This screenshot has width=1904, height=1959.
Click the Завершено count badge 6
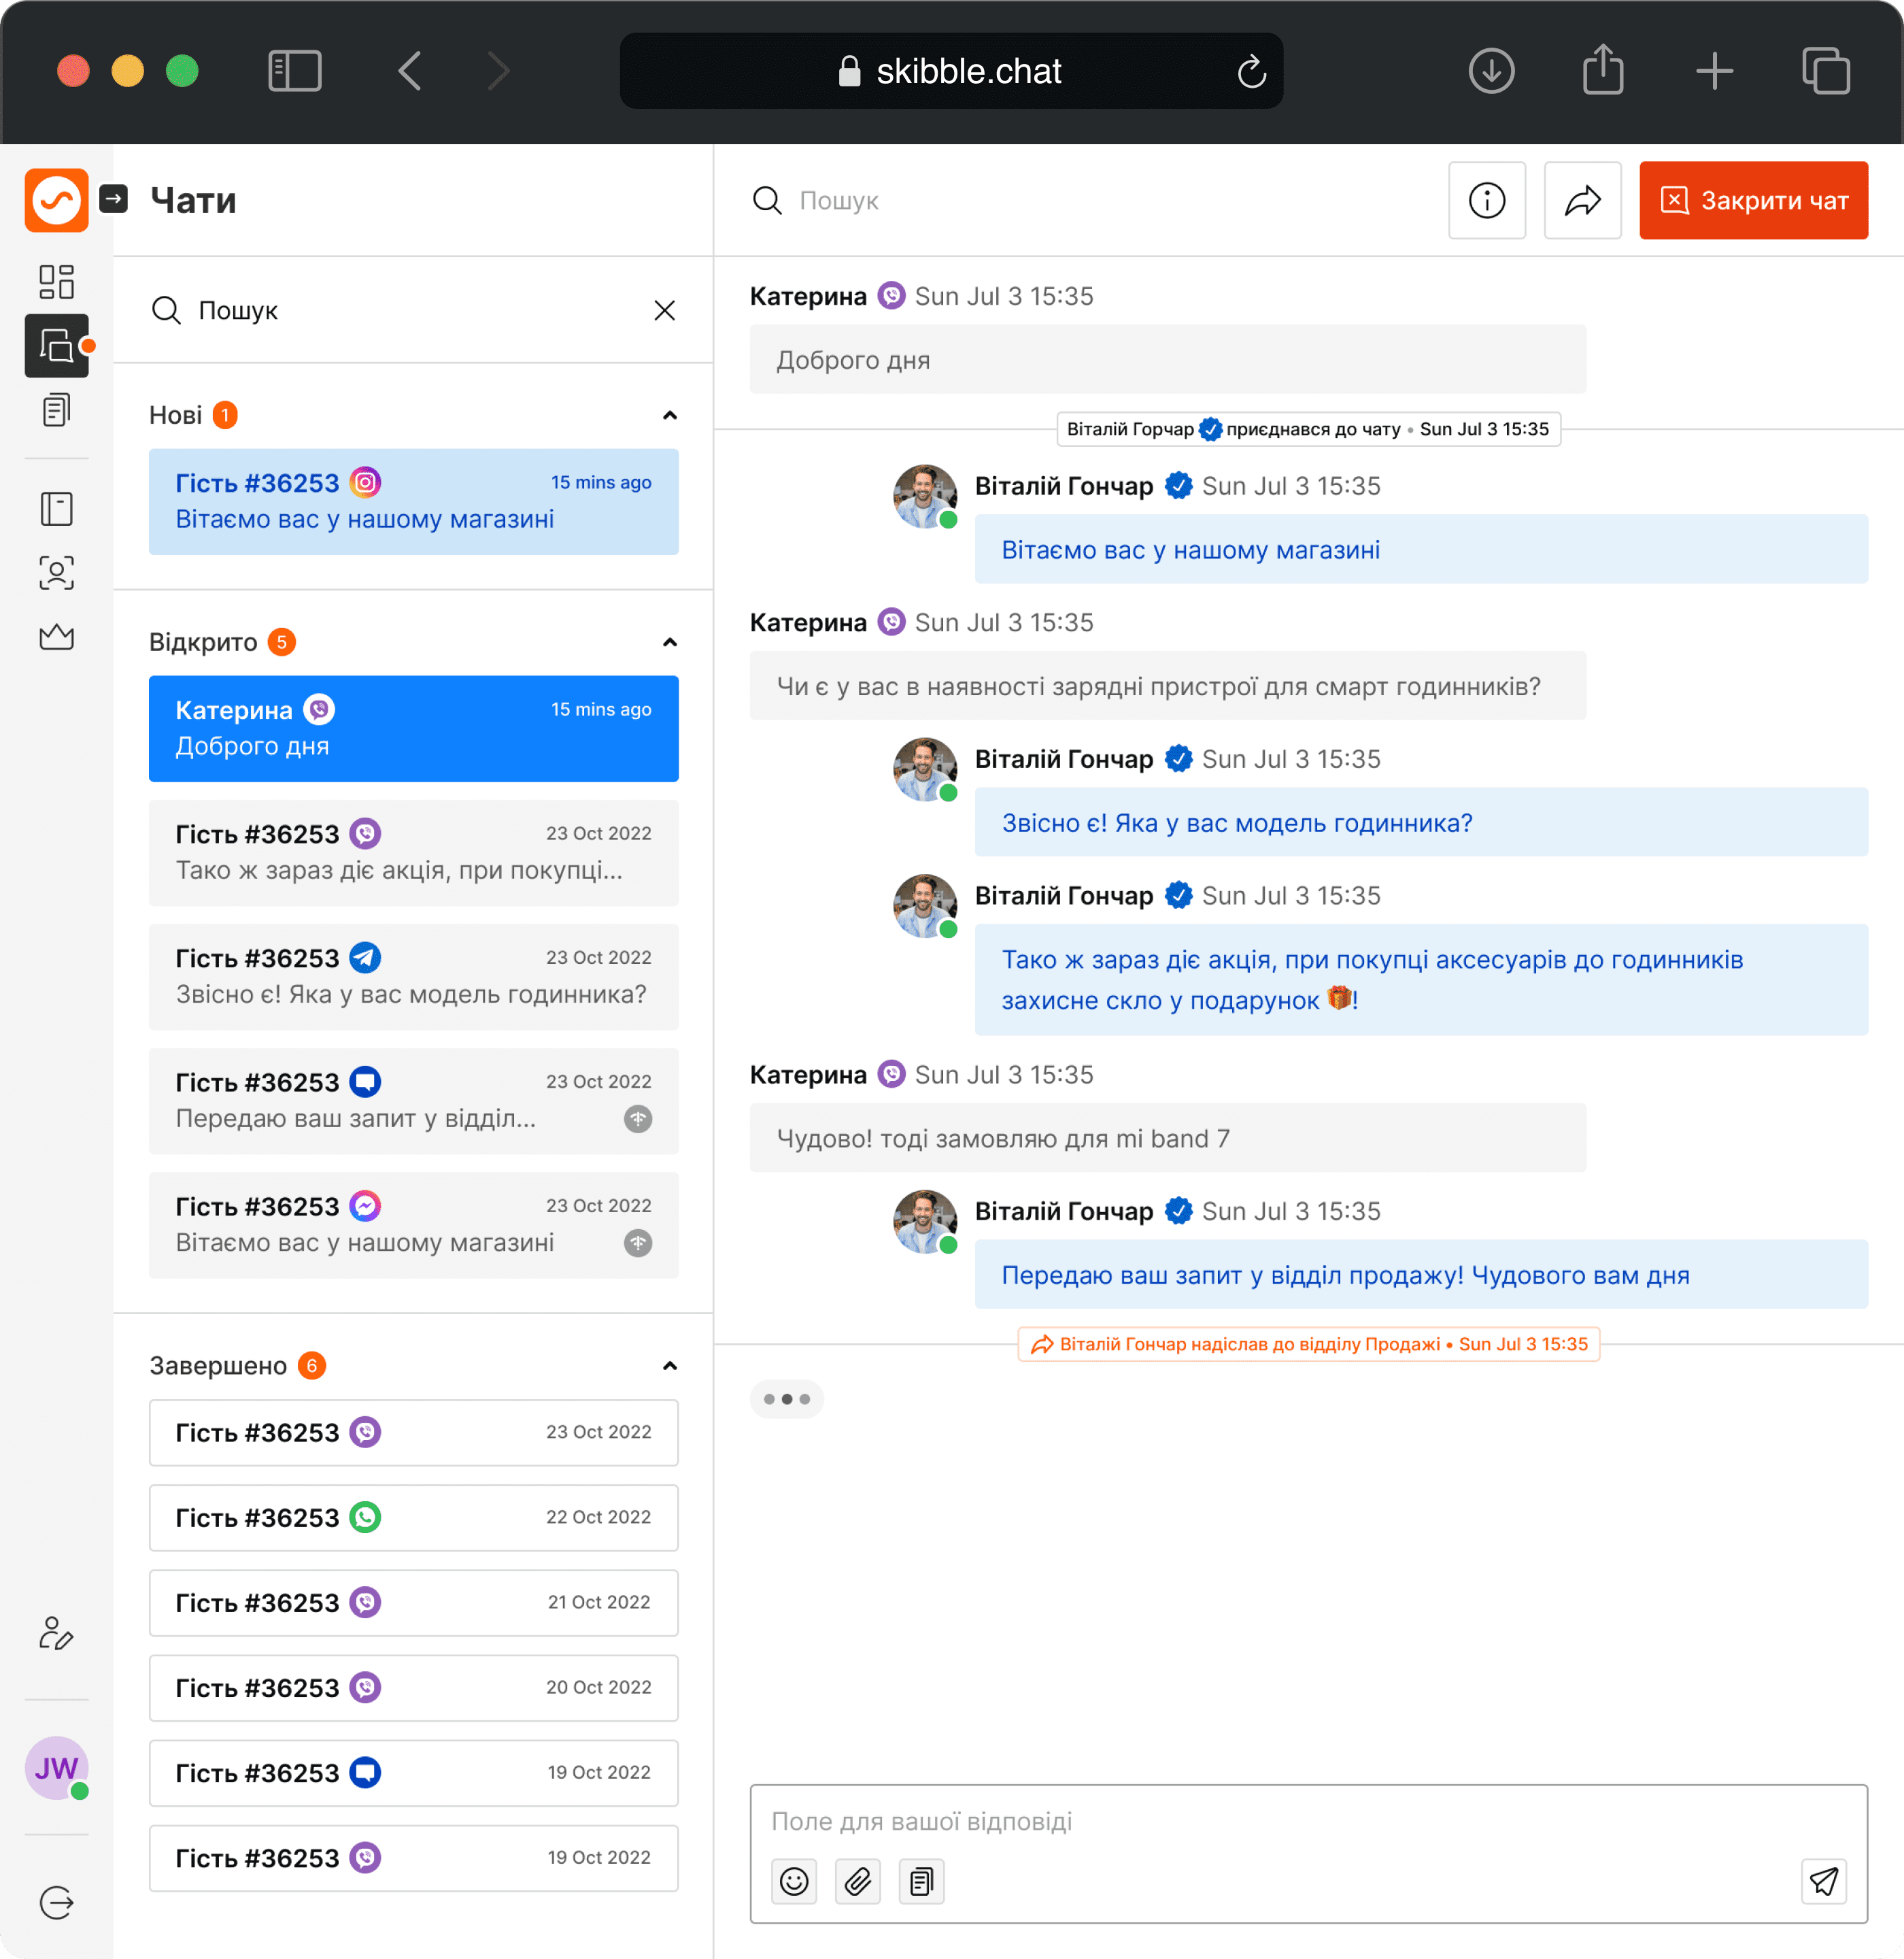pos(311,1366)
